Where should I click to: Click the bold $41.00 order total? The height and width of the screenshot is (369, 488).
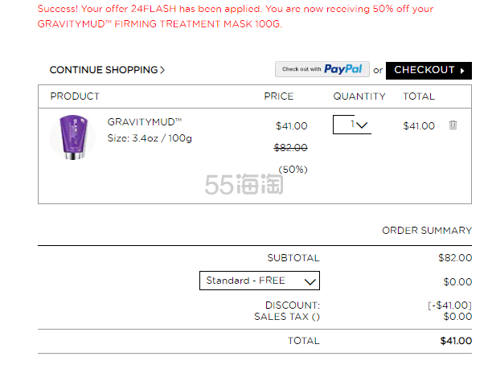(x=456, y=341)
